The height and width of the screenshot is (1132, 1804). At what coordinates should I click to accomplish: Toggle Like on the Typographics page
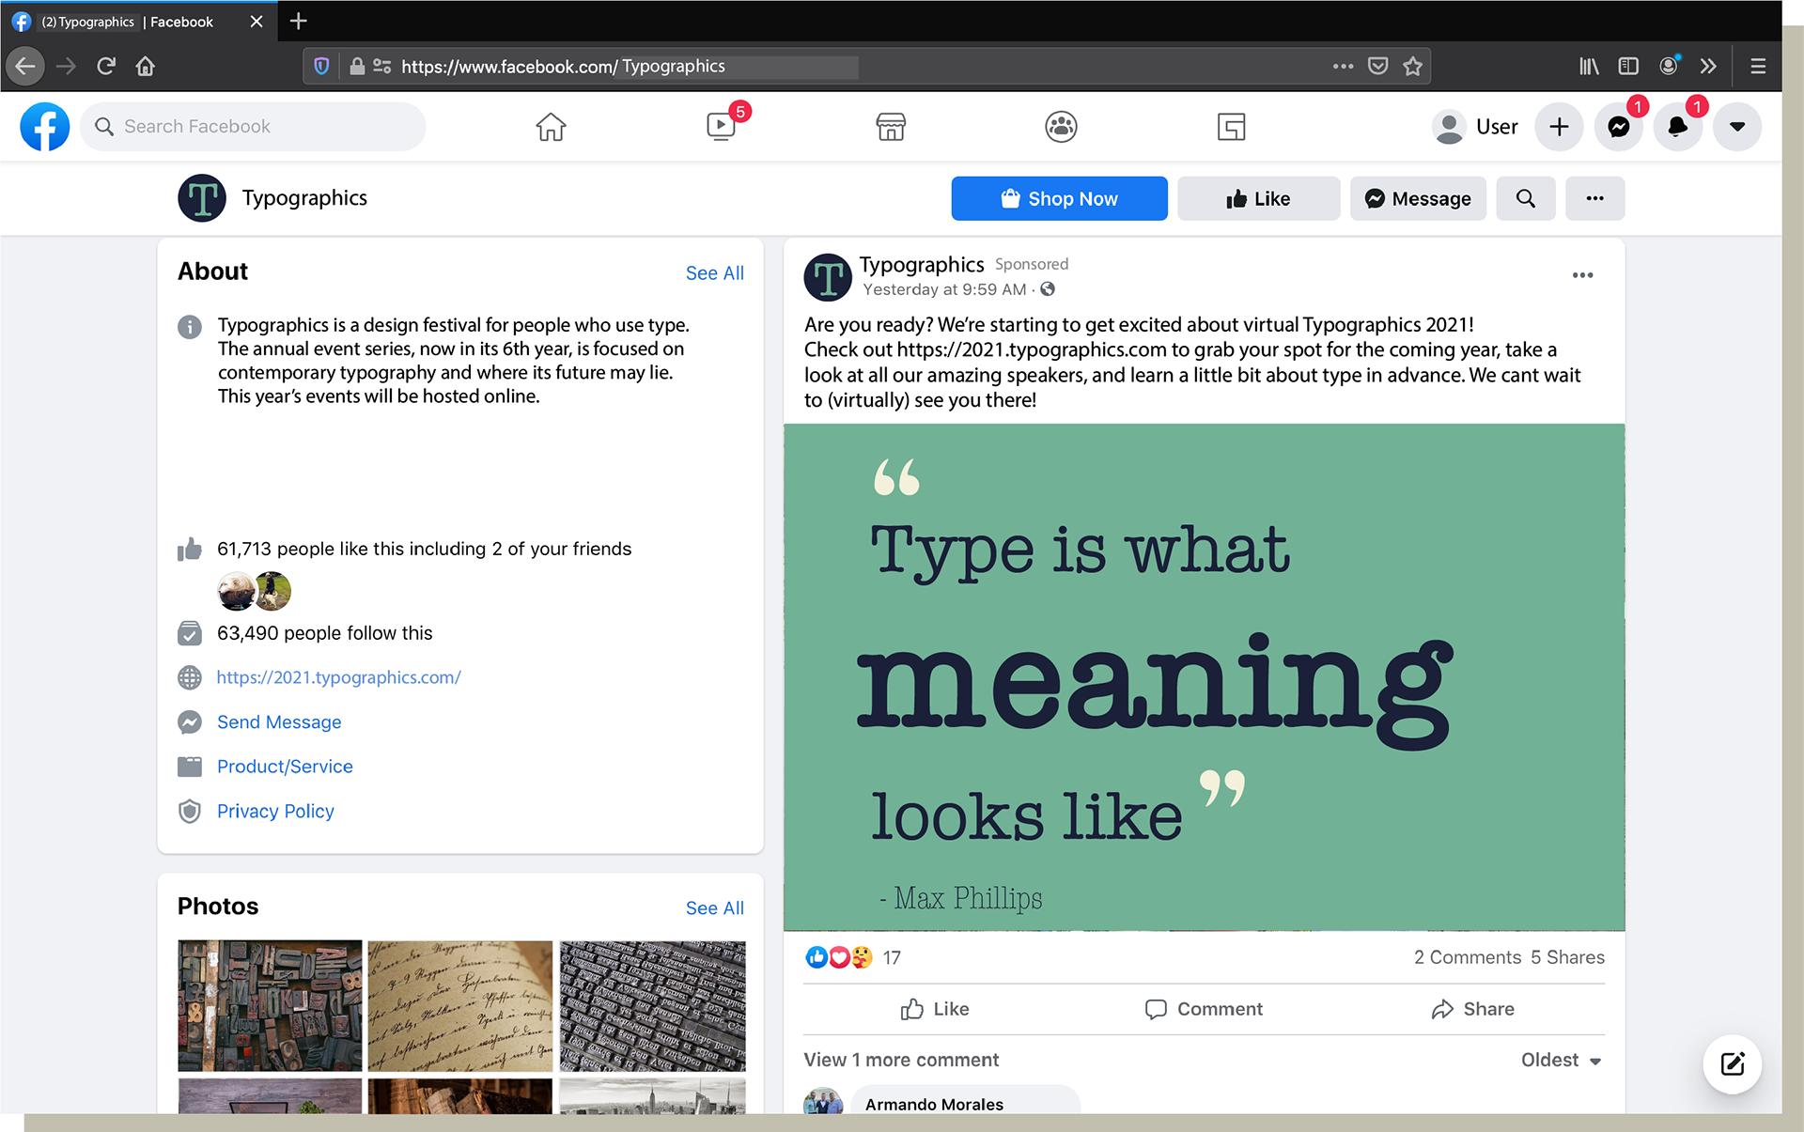click(x=1257, y=198)
